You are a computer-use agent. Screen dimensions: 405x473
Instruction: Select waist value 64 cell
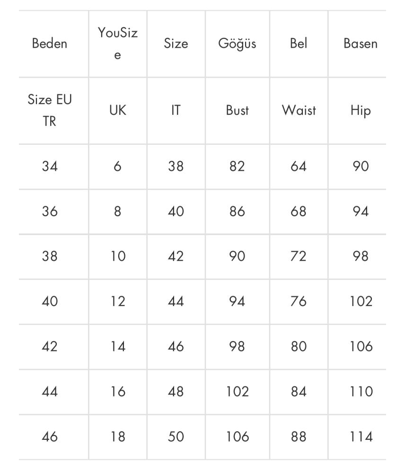pos(299,166)
